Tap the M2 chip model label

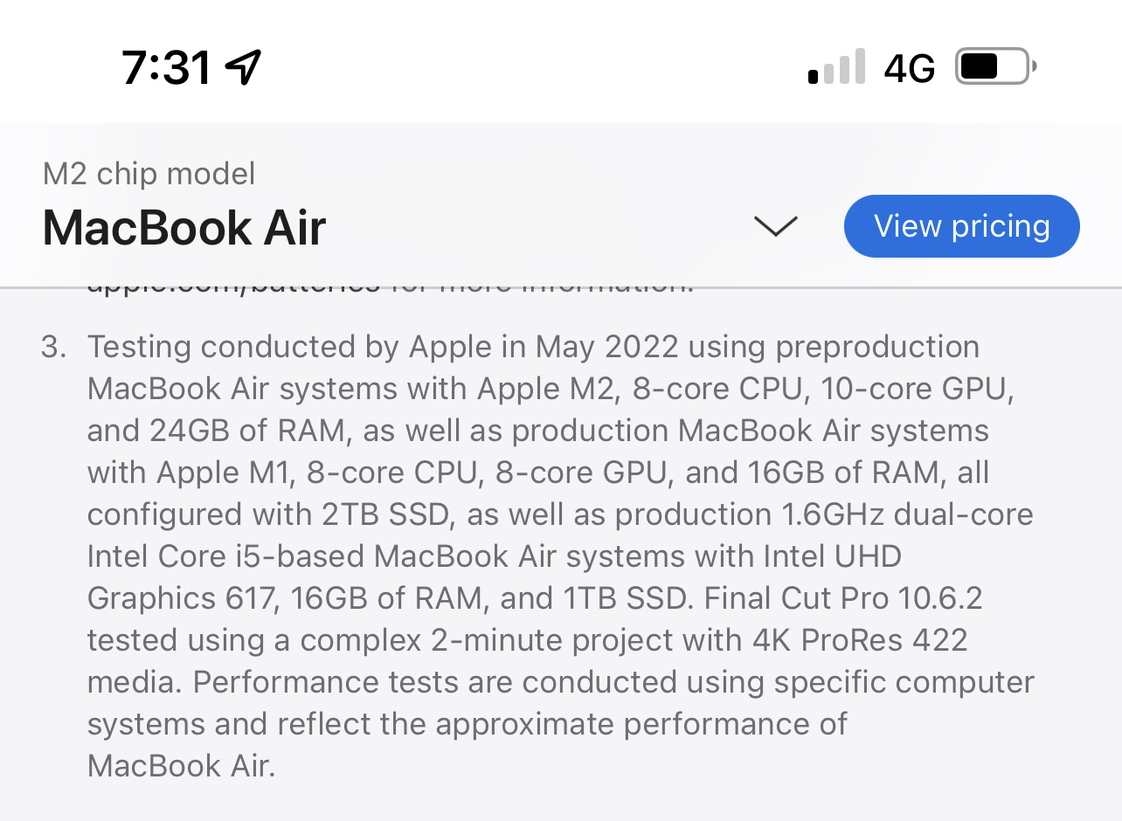pos(149,174)
